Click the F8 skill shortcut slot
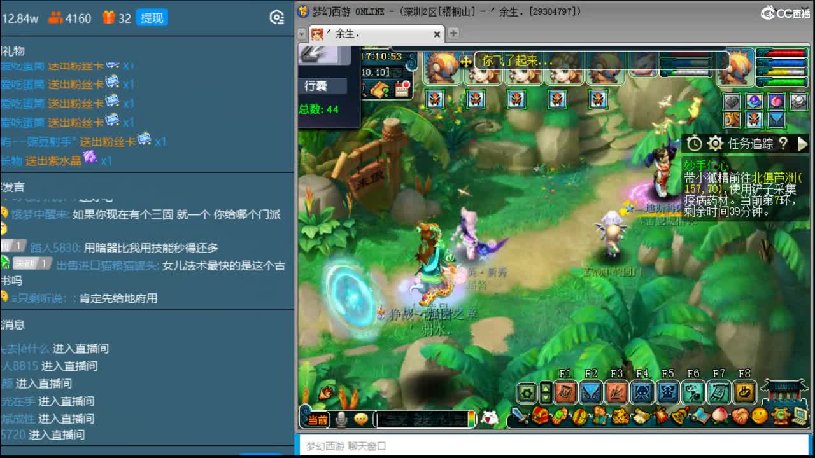The image size is (815, 458). tap(744, 393)
